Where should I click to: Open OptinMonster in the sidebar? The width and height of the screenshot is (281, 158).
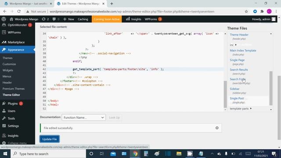[18, 25]
